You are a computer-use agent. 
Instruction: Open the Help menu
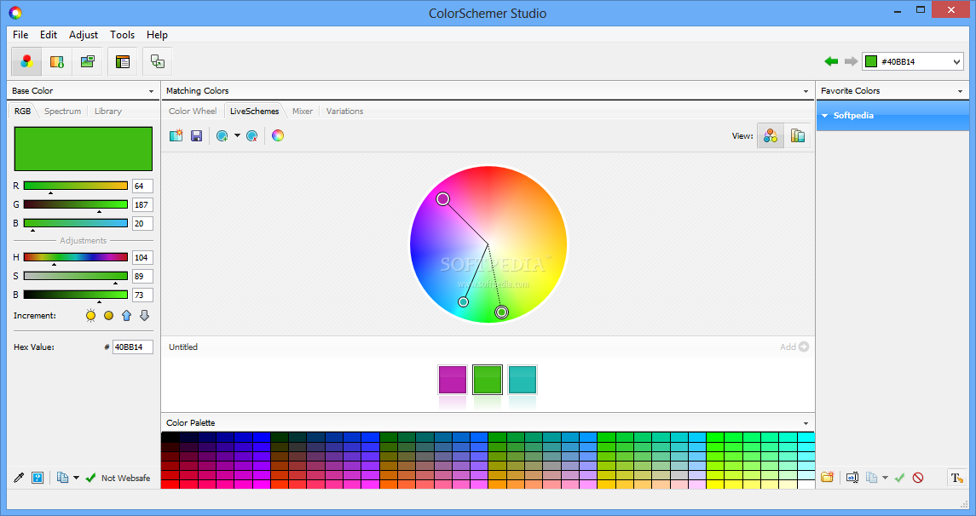coord(157,35)
